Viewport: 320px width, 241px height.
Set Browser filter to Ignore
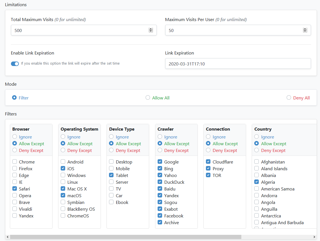pos(15,137)
